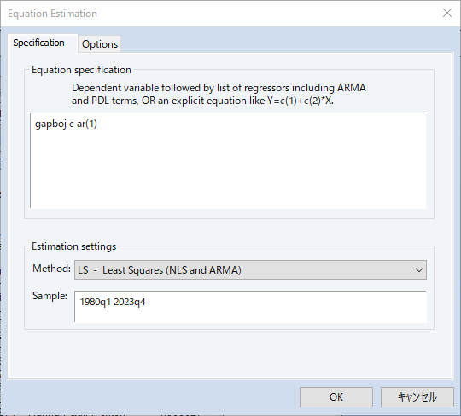Click the Method: label
This screenshot has width=461, height=416.
click(51, 269)
